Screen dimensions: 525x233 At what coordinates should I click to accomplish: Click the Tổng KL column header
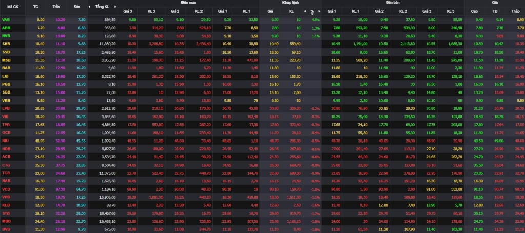click(x=102, y=7)
